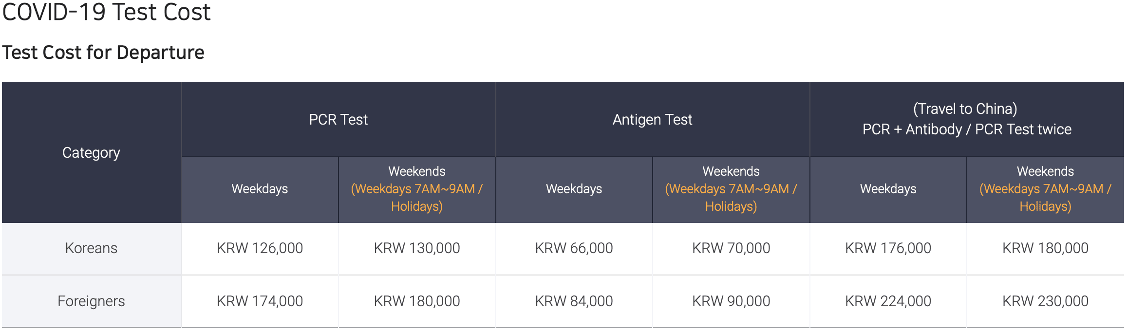Viewport: 1127px width, 330px height.
Task: Click the KRW 70,000 price cell
Action: pyautogui.click(x=731, y=248)
